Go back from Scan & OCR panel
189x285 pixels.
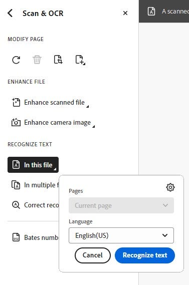(10, 13)
